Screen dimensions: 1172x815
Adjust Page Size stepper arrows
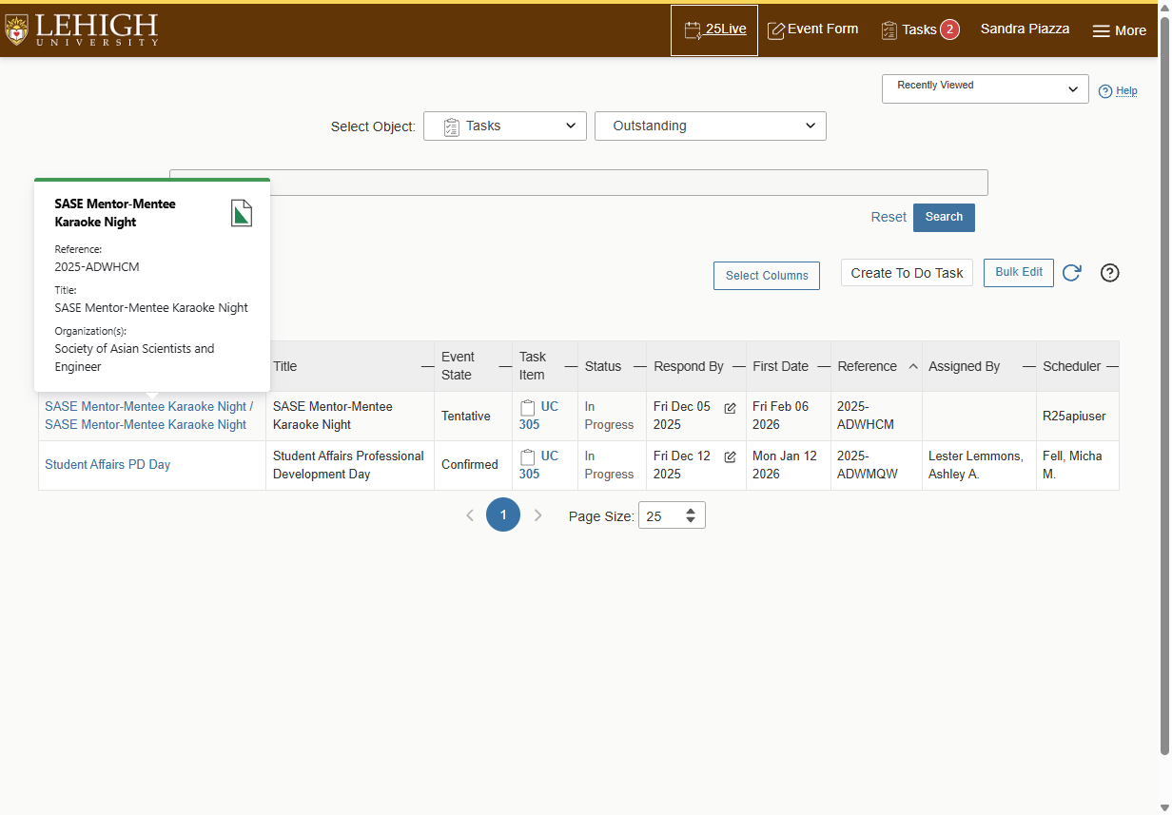tap(690, 515)
